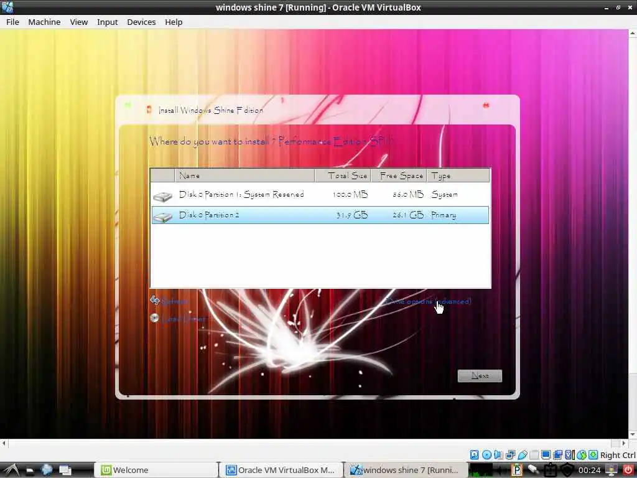This screenshot has height=478, width=637.
Task: Open the Input menu
Action: click(107, 22)
